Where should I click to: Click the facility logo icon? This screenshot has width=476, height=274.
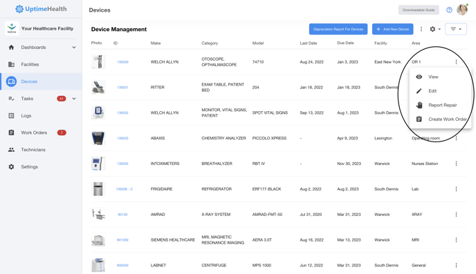tap(12, 28)
